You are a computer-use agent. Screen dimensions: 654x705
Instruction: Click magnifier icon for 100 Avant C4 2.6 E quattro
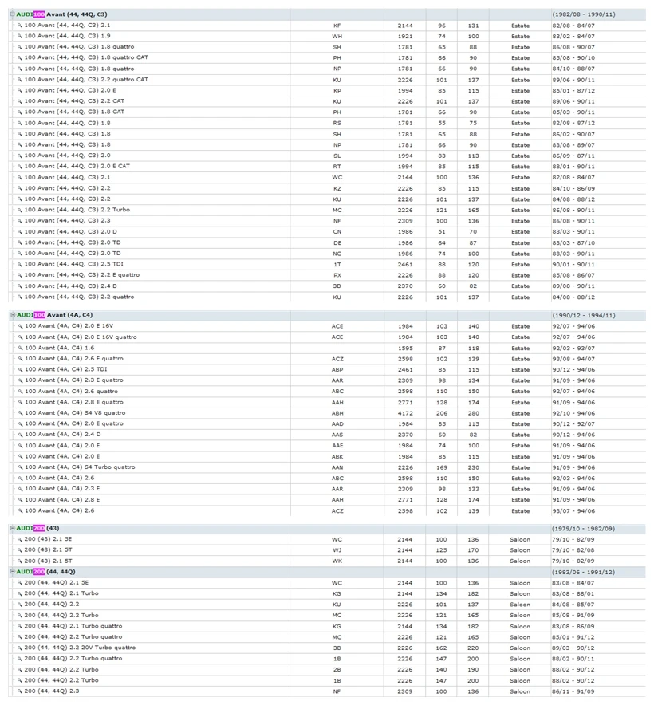20,359
